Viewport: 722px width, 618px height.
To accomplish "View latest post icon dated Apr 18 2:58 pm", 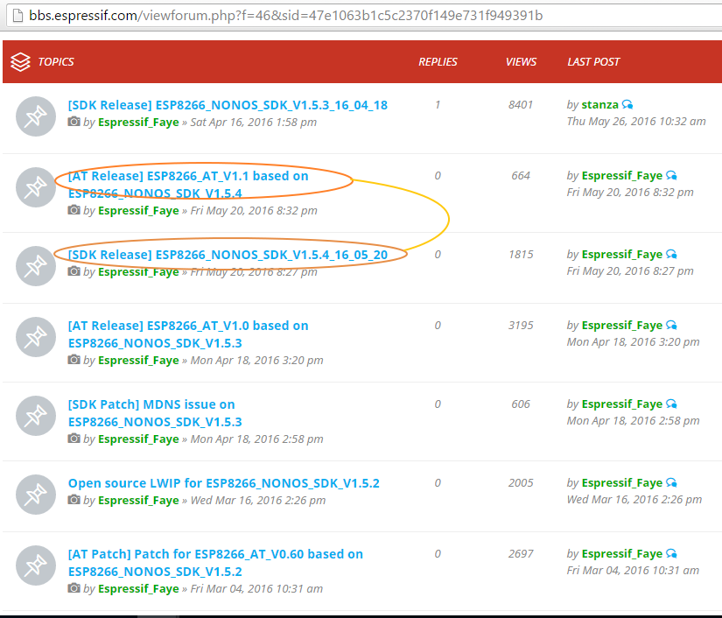I will 672,404.
